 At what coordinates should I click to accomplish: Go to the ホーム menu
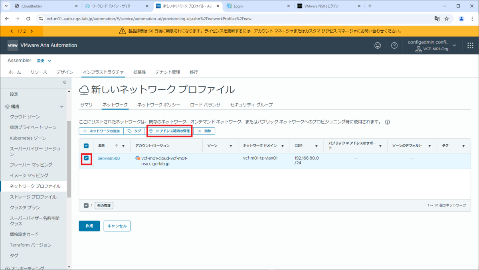click(x=15, y=72)
